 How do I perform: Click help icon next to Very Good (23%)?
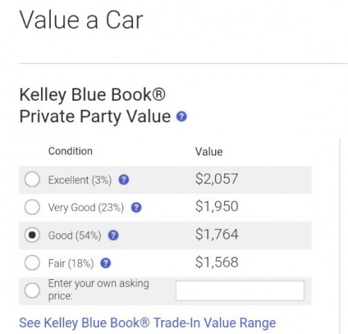pos(136,208)
